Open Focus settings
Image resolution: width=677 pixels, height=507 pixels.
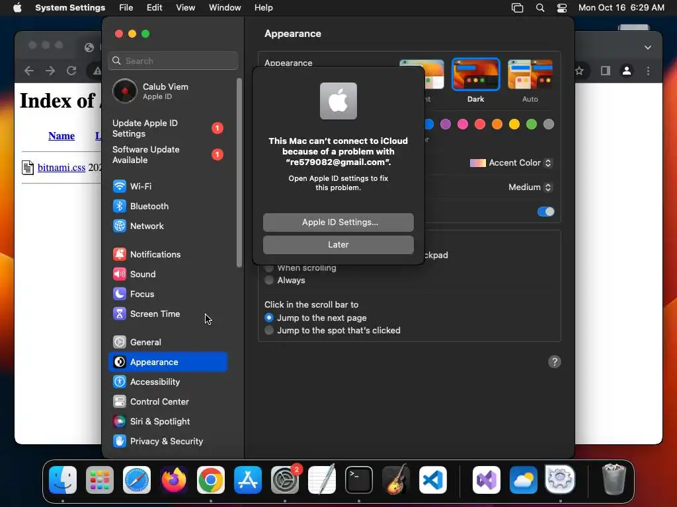(168, 294)
